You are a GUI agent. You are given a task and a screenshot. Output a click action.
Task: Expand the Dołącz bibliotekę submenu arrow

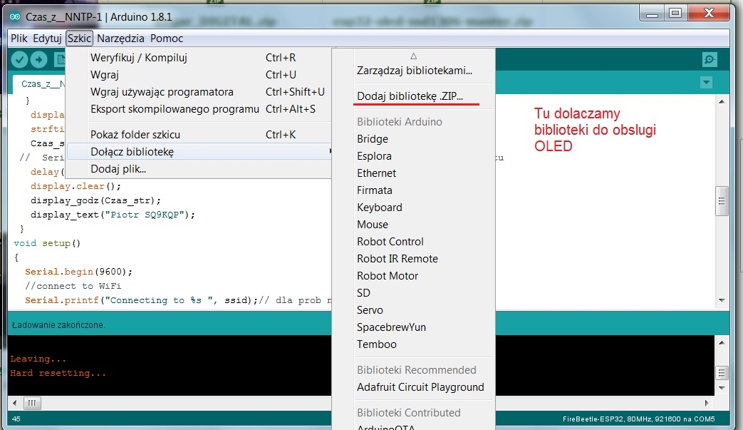pyautogui.click(x=330, y=151)
